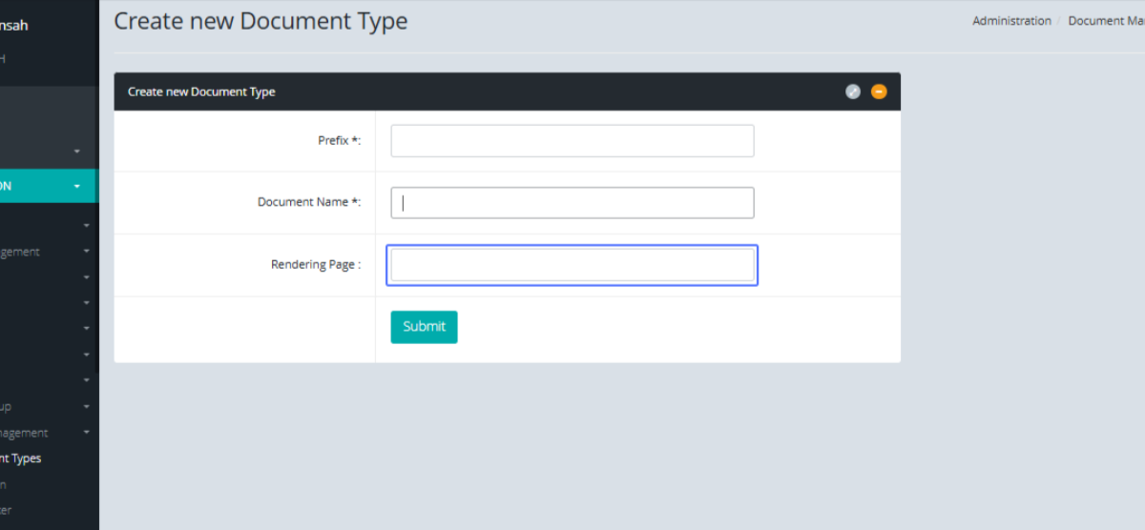Screen dimensions: 1145x530
Task: Expand the arrow of sidebar item ending in "up"
Action: tap(86, 407)
